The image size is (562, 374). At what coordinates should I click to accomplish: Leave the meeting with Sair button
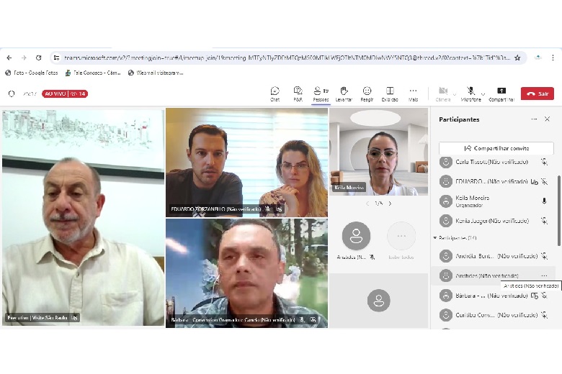pos(538,93)
